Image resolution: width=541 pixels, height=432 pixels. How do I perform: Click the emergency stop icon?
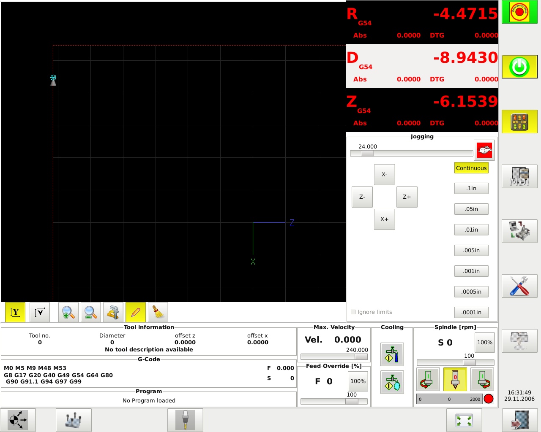[519, 12]
